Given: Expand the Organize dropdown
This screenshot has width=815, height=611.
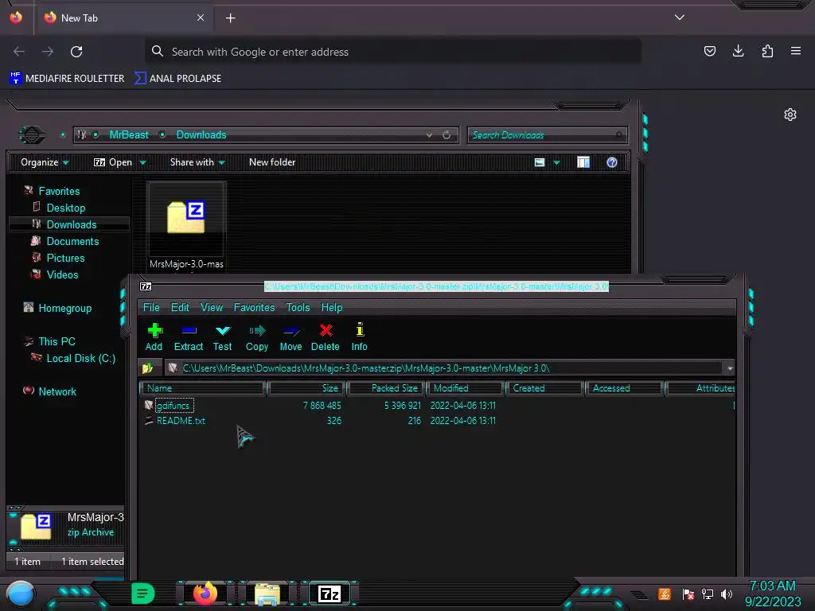Looking at the screenshot, I should coord(45,162).
